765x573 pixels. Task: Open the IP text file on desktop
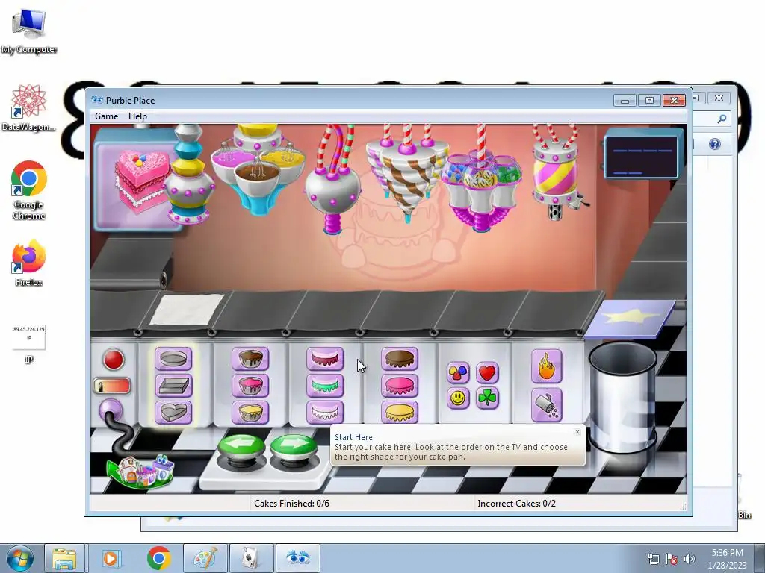29,343
